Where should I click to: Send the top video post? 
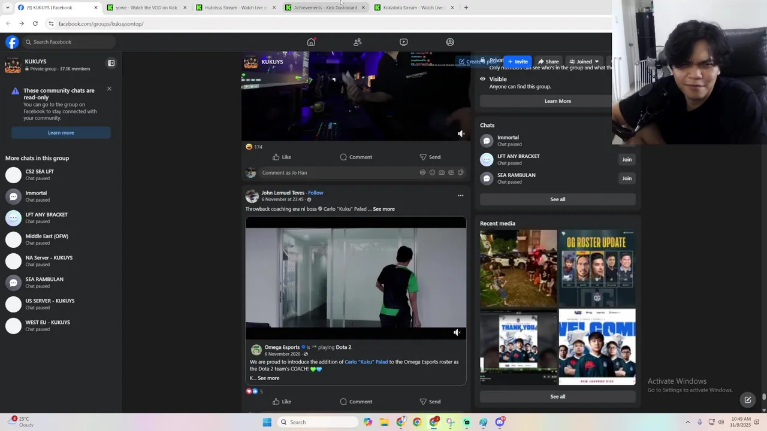430,157
